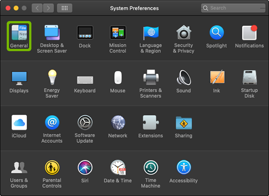The height and width of the screenshot is (196, 269).
Task: Click the forward navigation arrow button
Action: (48, 8)
